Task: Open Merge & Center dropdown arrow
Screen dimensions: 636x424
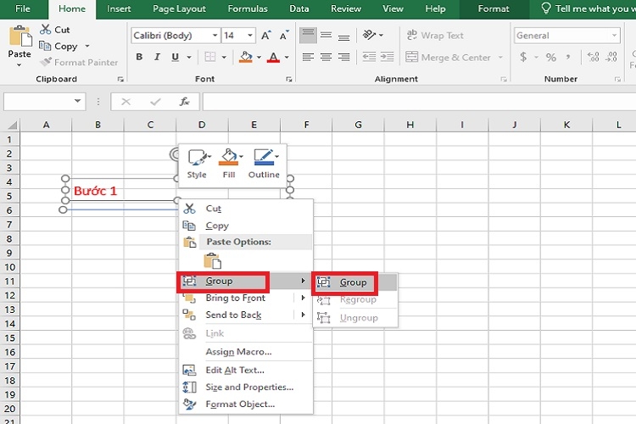Action: [x=500, y=57]
